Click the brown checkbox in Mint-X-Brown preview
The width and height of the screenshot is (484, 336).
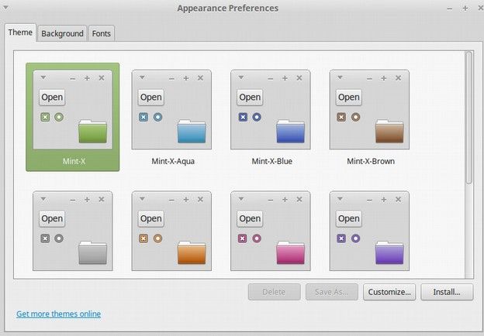(x=341, y=117)
